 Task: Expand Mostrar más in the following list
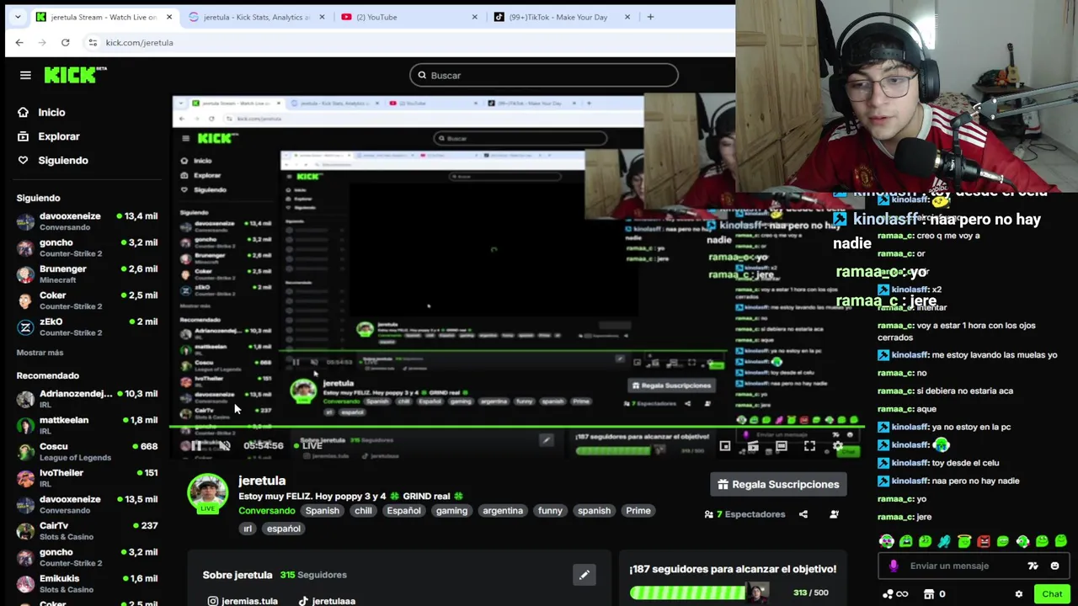point(40,353)
